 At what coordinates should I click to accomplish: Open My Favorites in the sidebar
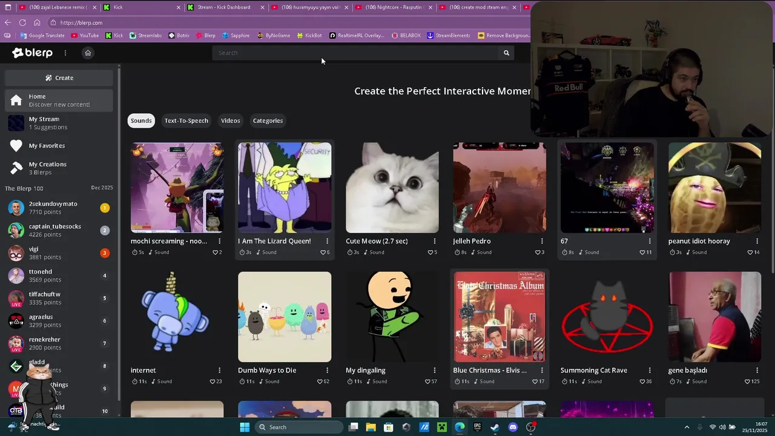pos(59,145)
